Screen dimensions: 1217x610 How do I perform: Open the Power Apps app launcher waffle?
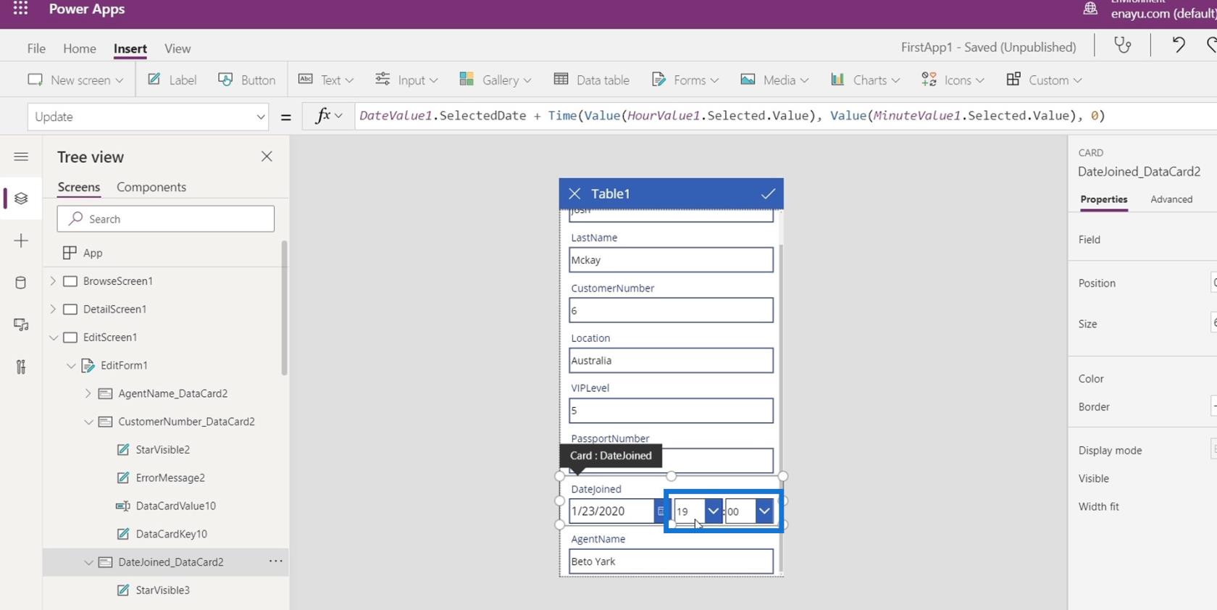tap(20, 9)
